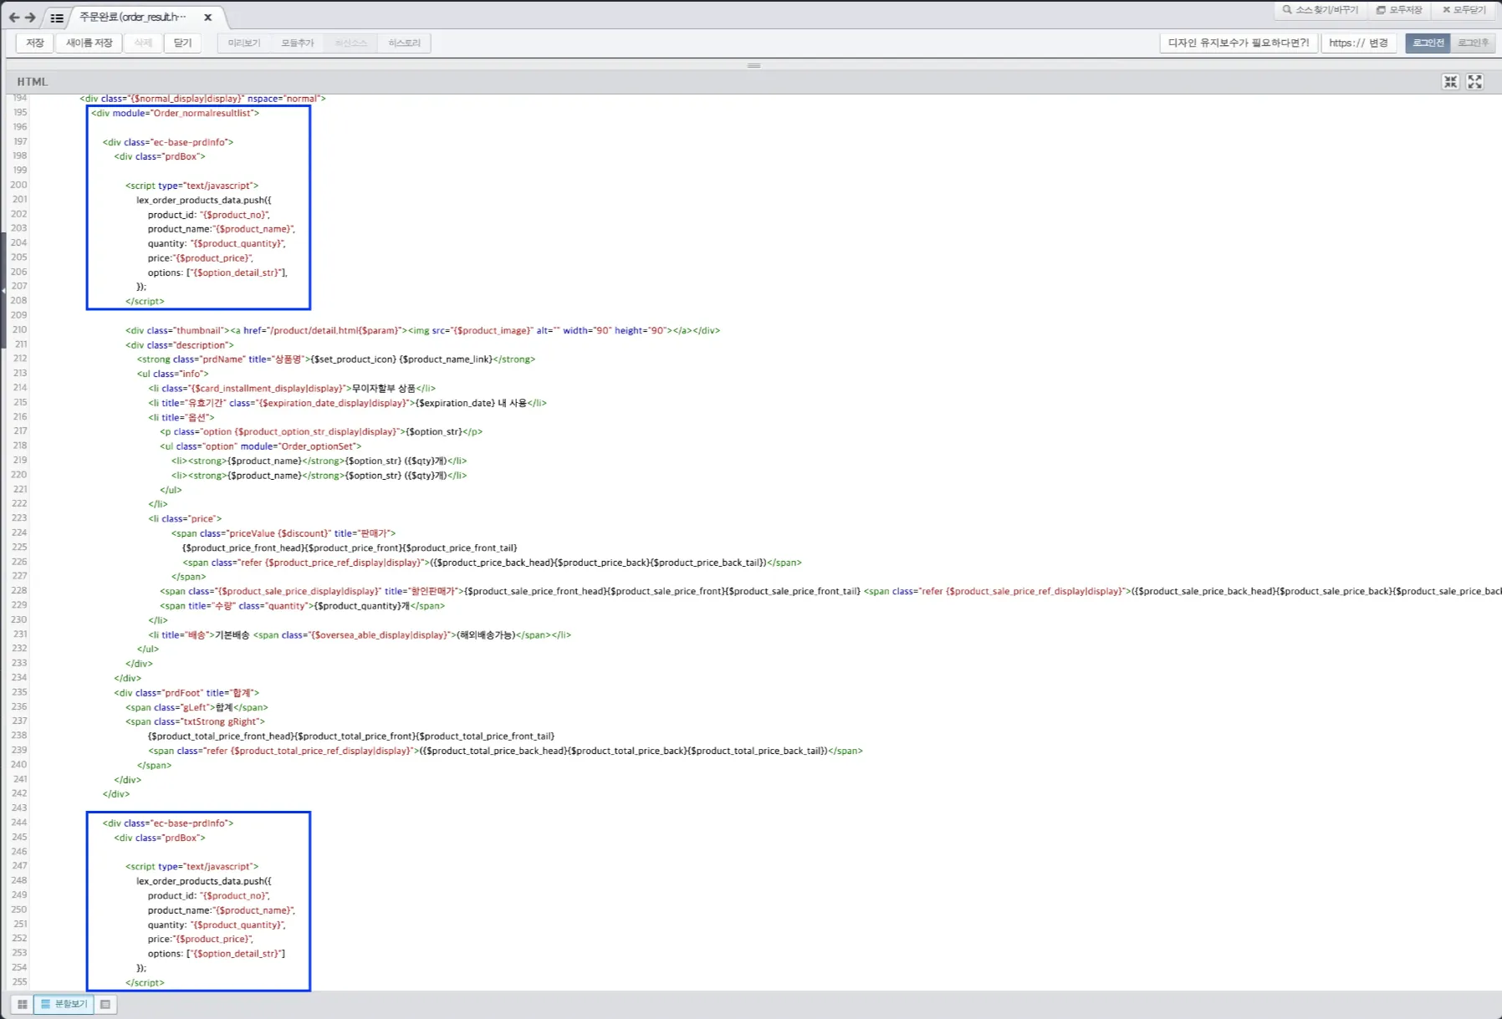Click https:// 변경 button
Viewport: 1502px width, 1019px height.
click(x=1358, y=43)
